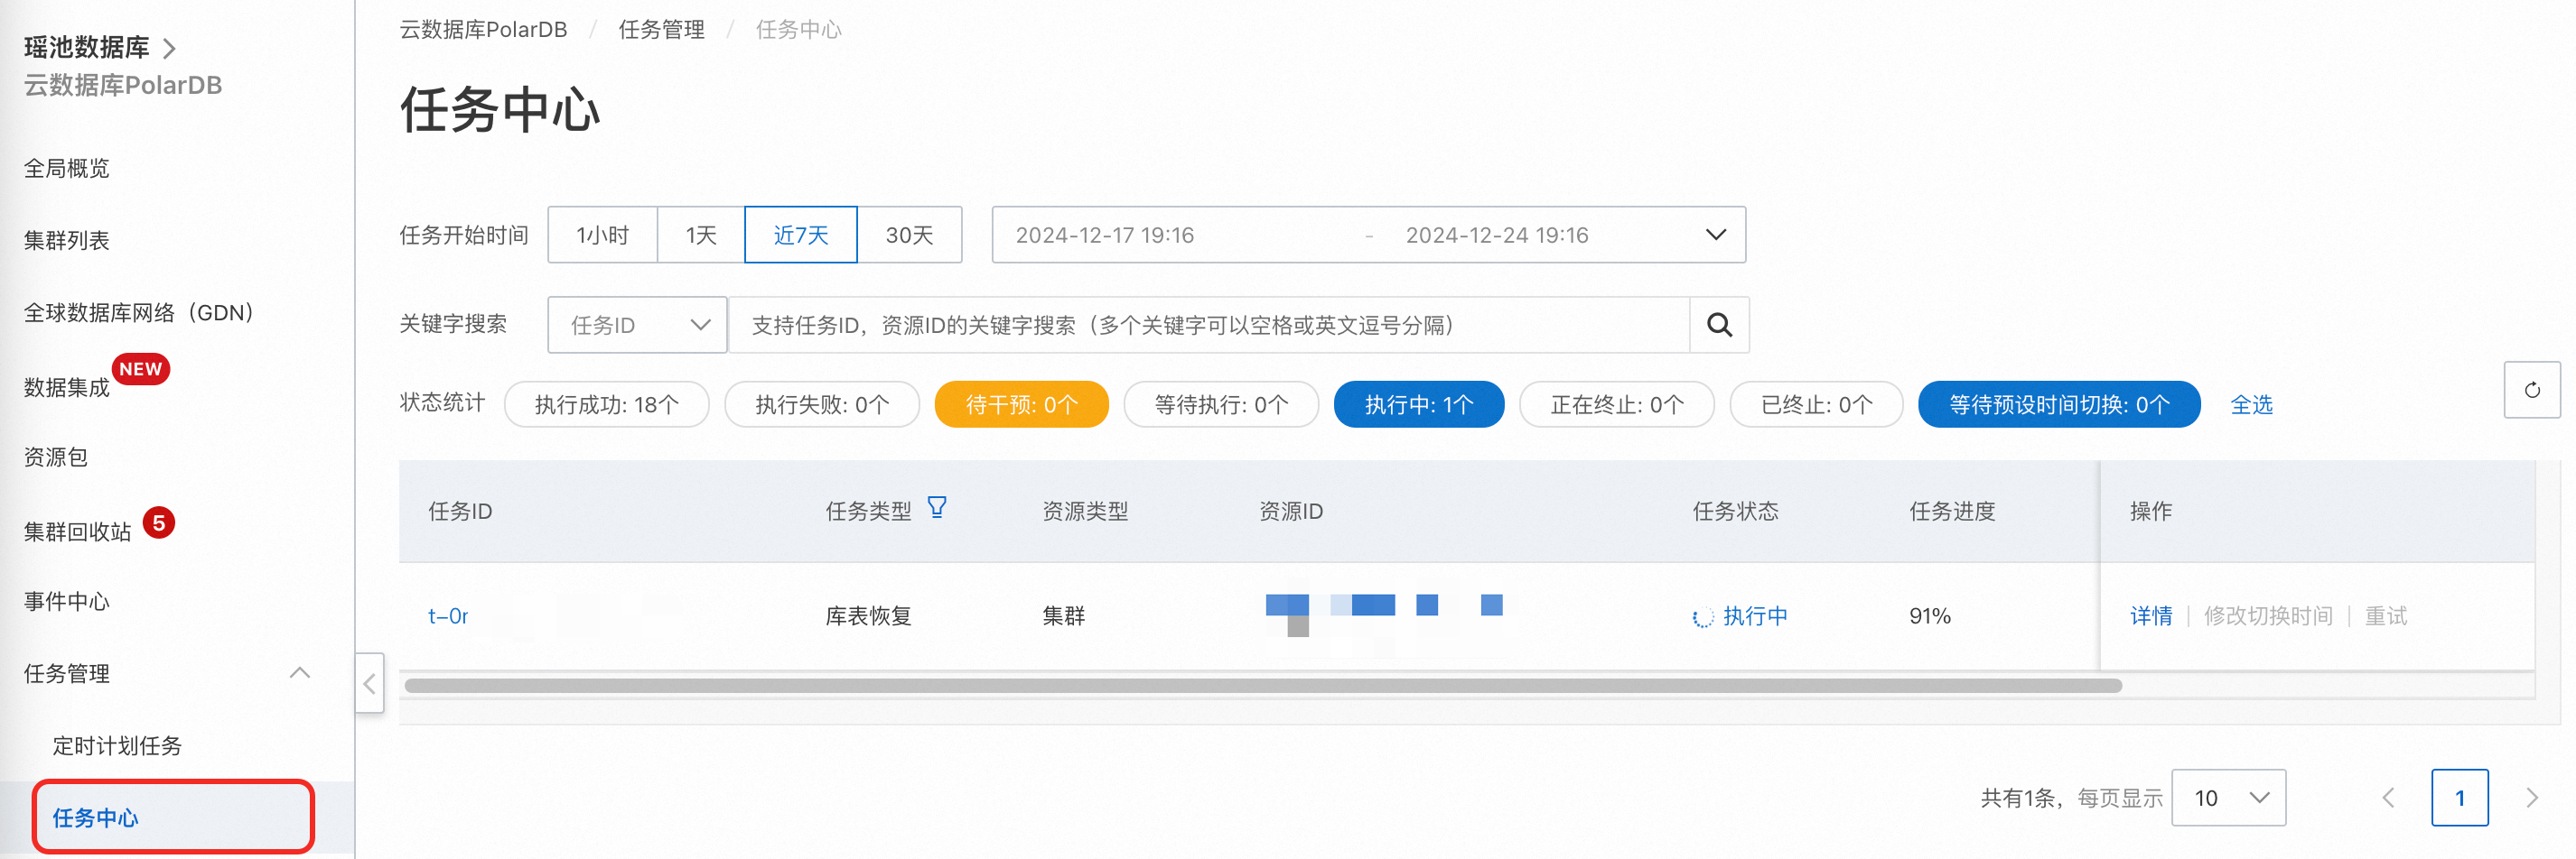This screenshot has height=859, width=2576.
Task: Click page number 1 button
Action: (x=2459, y=797)
